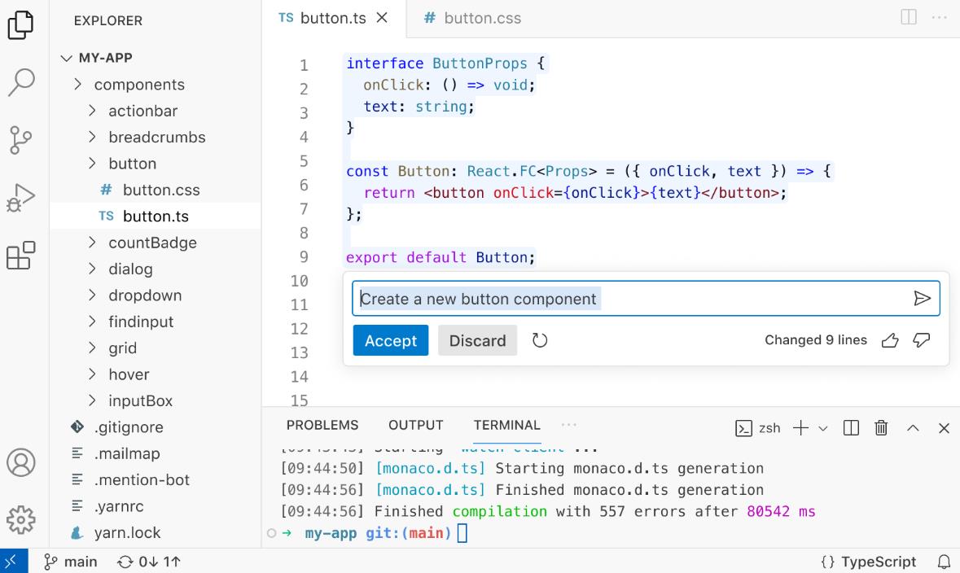Switch to the button.css editor tab
This screenshot has height=573, width=960.
[472, 18]
